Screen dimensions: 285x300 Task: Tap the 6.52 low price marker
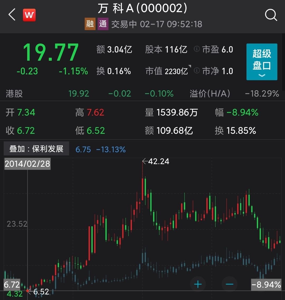coord(41,292)
